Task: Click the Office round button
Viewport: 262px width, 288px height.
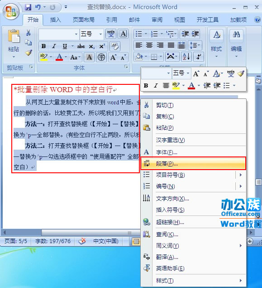Action: [x=11, y=11]
